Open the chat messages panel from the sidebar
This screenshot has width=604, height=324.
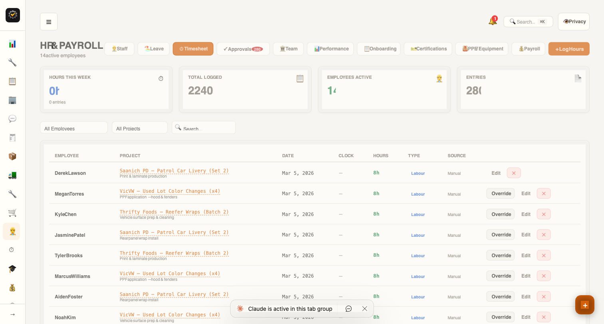12,118
